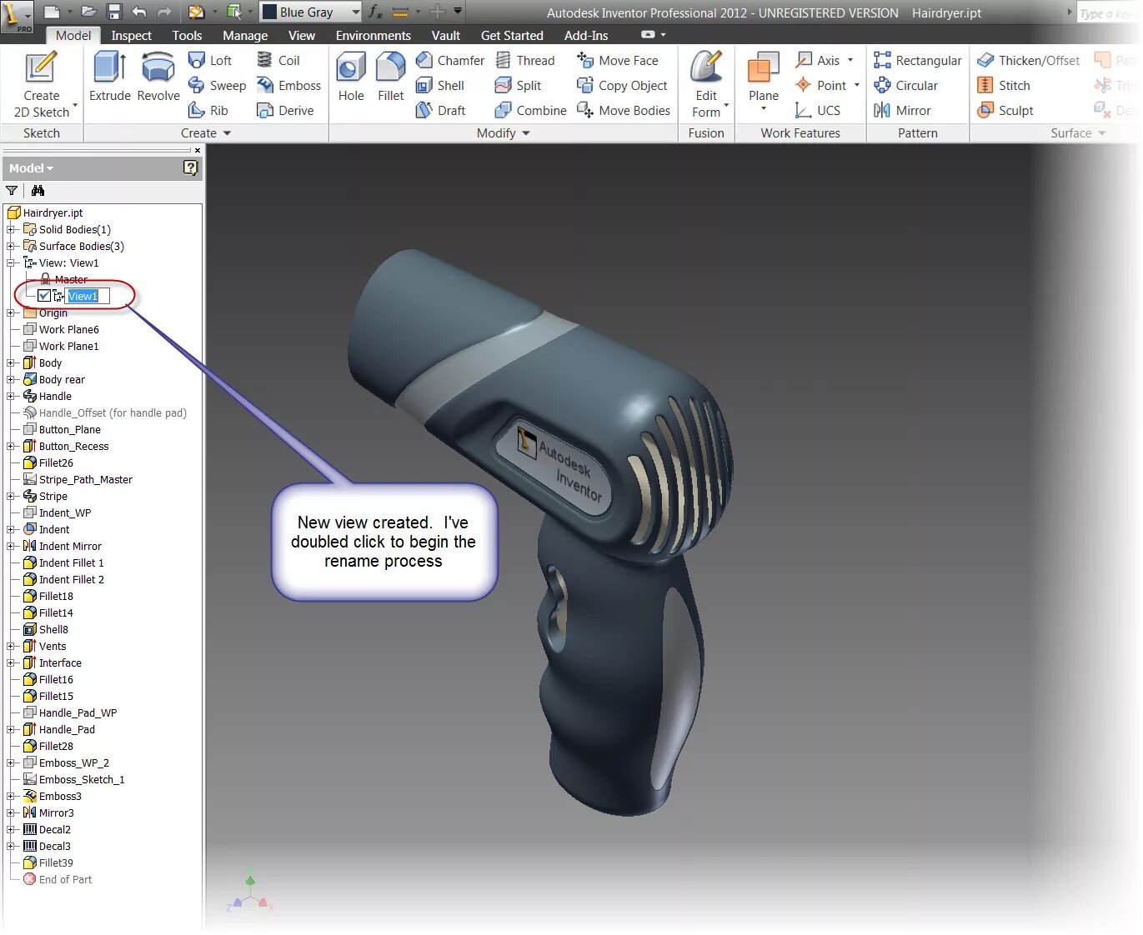The width and height of the screenshot is (1143, 935).
Task: Select the Emboss tool
Action: pyautogui.click(x=288, y=85)
